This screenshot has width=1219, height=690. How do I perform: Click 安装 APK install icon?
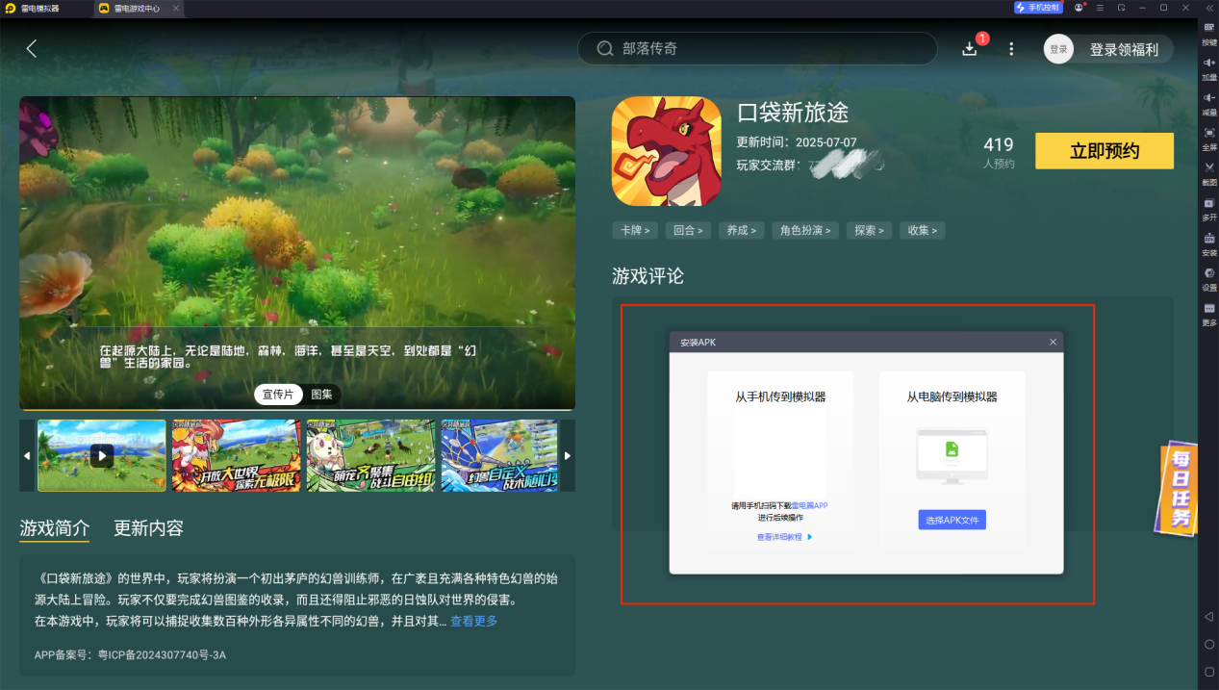(1209, 243)
